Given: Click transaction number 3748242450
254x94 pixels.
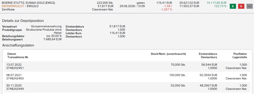Looking at the screenshot, I should pyautogui.click(x=15, y=79).
